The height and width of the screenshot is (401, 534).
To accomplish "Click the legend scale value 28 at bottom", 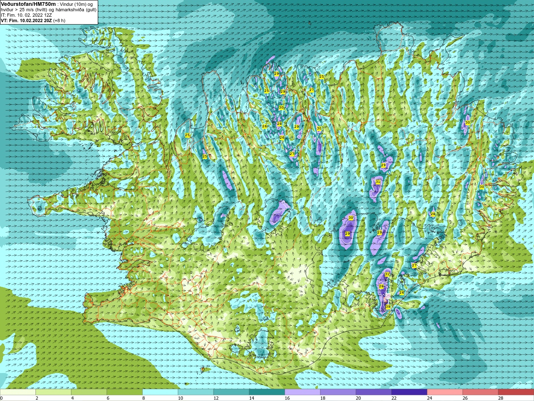I will coord(501,398).
